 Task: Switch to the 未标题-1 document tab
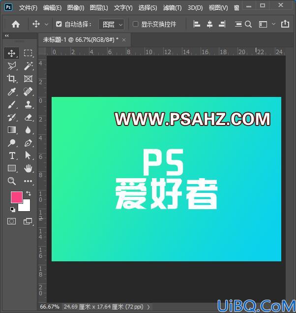pyautogui.click(x=81, y=40)
